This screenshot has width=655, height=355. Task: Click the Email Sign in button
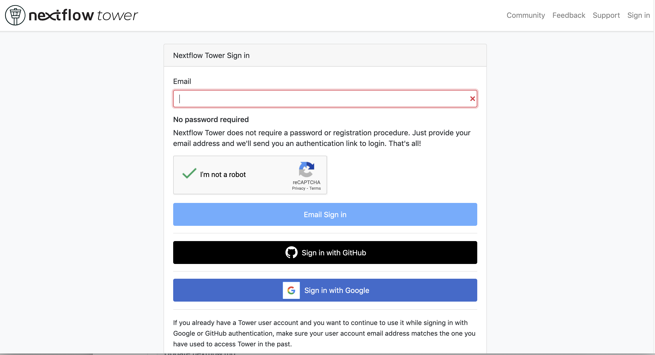[325, 214]
